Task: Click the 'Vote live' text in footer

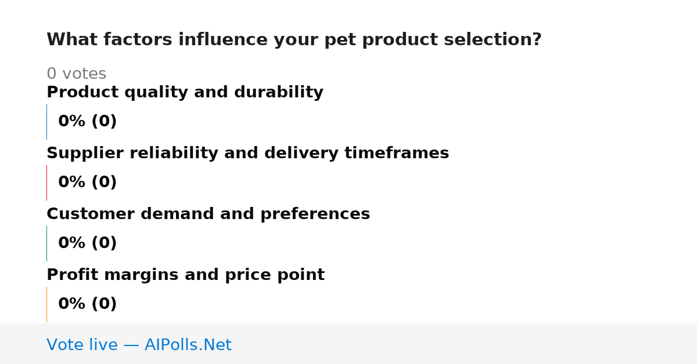Action: coord(82,345)
